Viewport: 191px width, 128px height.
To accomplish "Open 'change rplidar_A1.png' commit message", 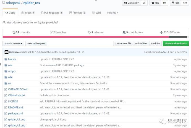I will pyautogui.click(x=53, y=119).
